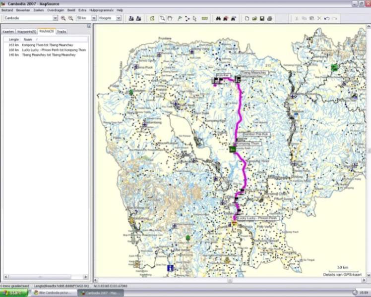Select the map selection tool
This screenshot has width=371, height=297.
[152, 18]
